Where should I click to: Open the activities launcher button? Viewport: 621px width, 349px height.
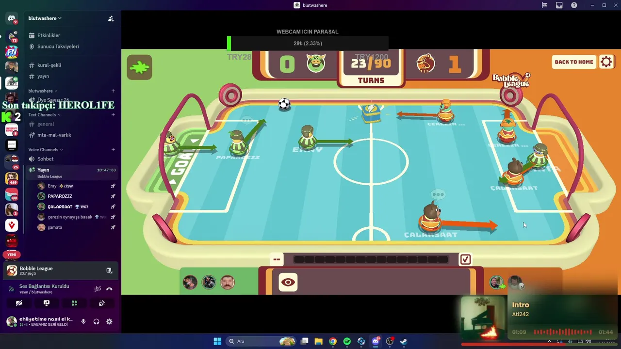tap(74, 303)
